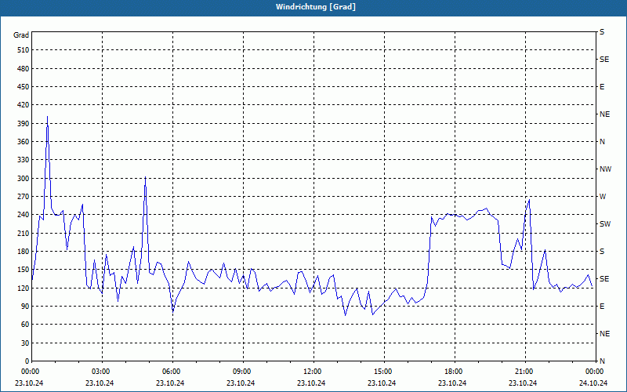Pick the "12:00" time label
627x392 pixels.
pos(312,372)
